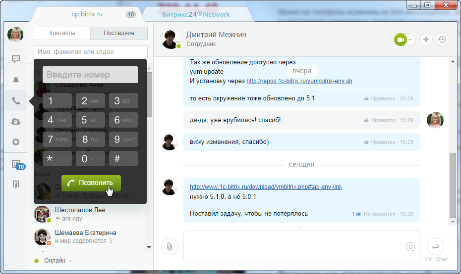Show who liked the 10:29 message

click(x=356, y=214)
